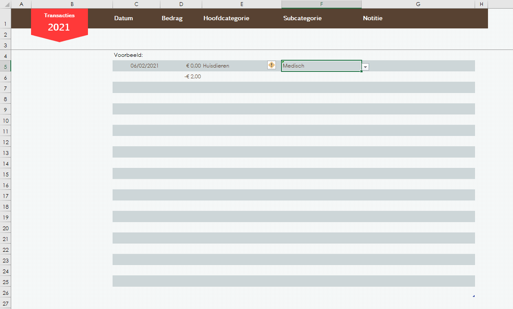Select row 16 header
The height and width of the screenshot is (309, 513).
pos(6,185)
